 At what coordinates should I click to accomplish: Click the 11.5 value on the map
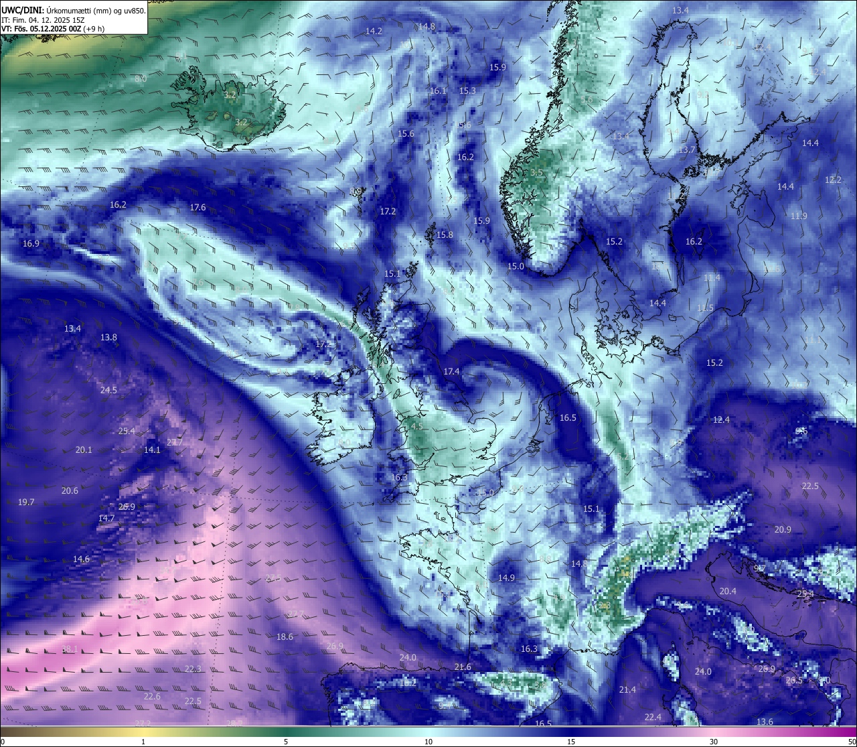(706, 308)
